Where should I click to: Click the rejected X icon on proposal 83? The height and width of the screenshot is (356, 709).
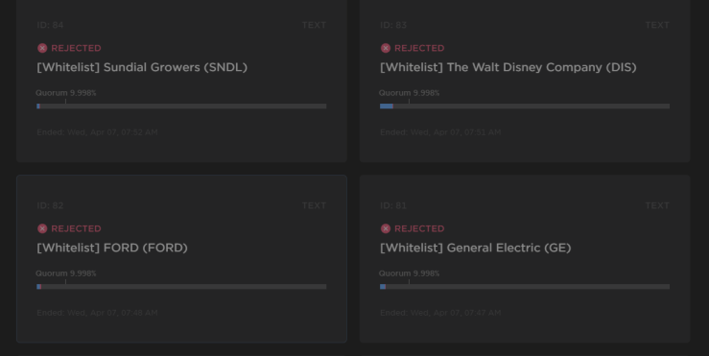386,48
